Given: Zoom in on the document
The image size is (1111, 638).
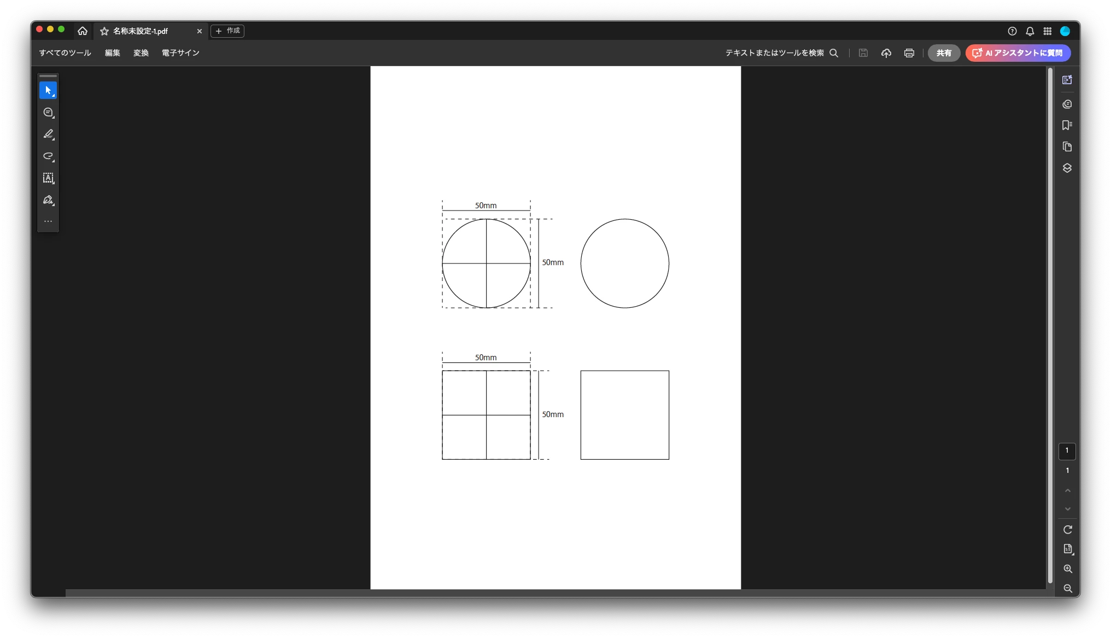Looking at the screenshot, I should tap(1067, 569).
